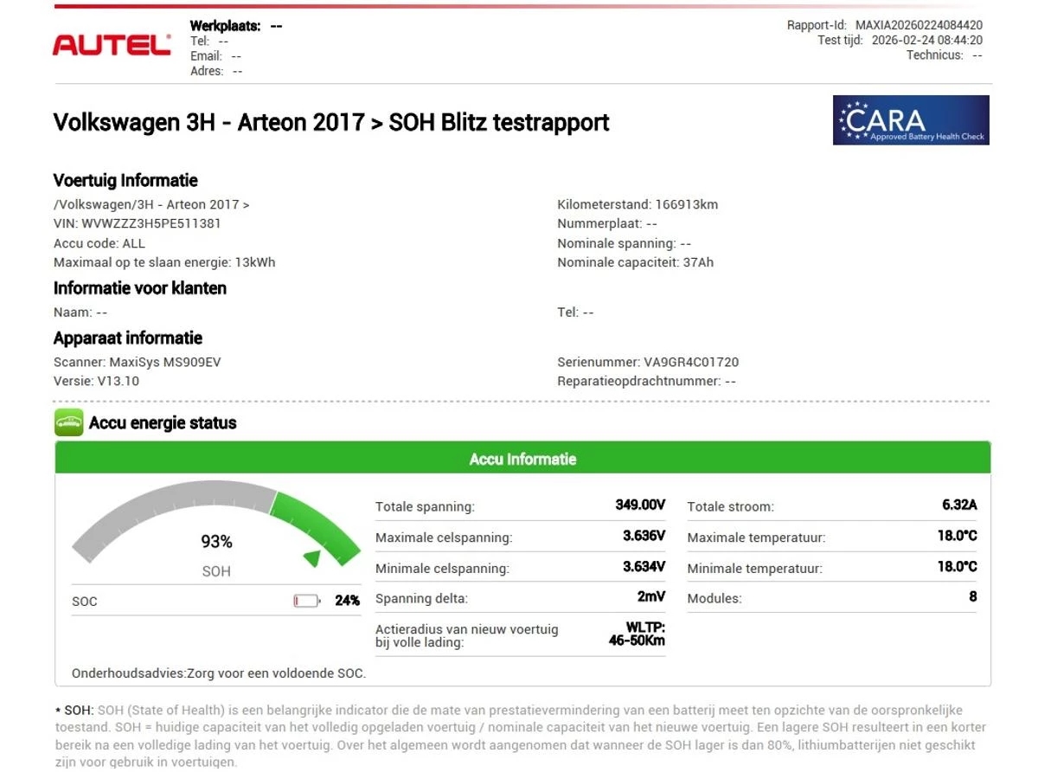
Task: Select the Onderhoudsadvies note text
Action: coord(218,672)
